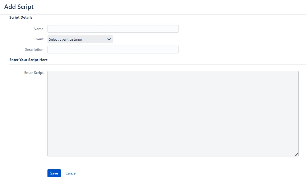Click the Name input field
Screen dimensions: 306x180
pyautogui.click(x=113, y=29)
